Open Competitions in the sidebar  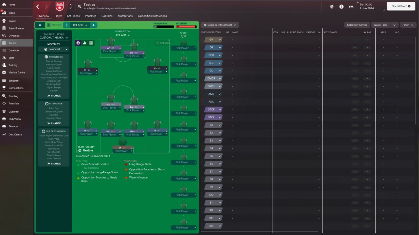point(16,88)
